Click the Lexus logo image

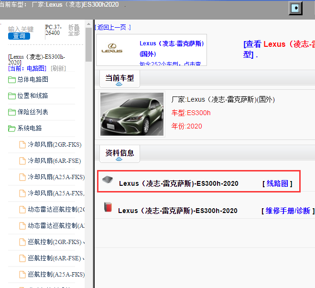(112, 48)
